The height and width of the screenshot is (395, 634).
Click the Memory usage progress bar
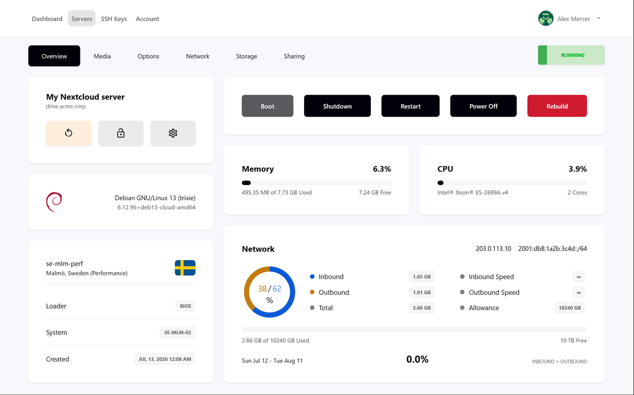316,183
